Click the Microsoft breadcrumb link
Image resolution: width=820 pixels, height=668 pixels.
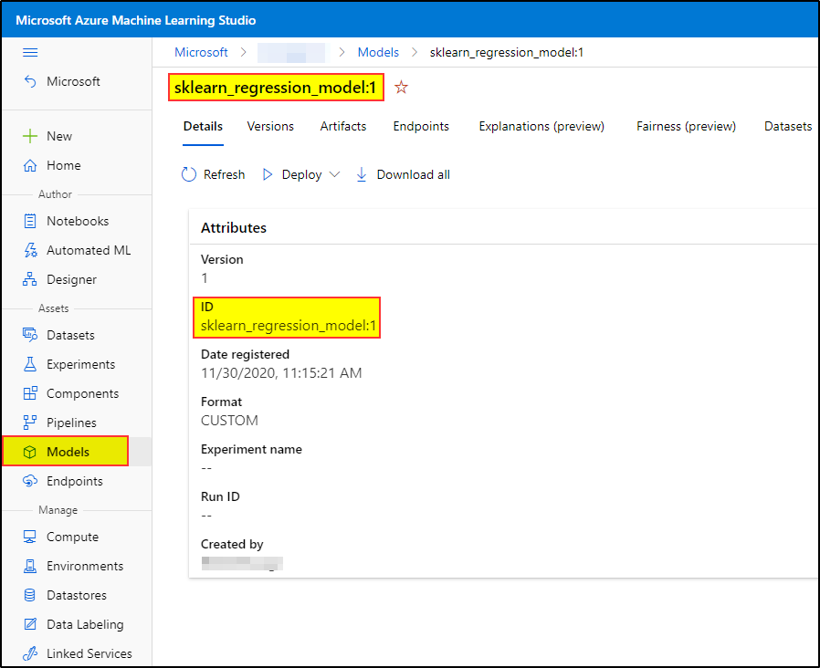point(201,52)
